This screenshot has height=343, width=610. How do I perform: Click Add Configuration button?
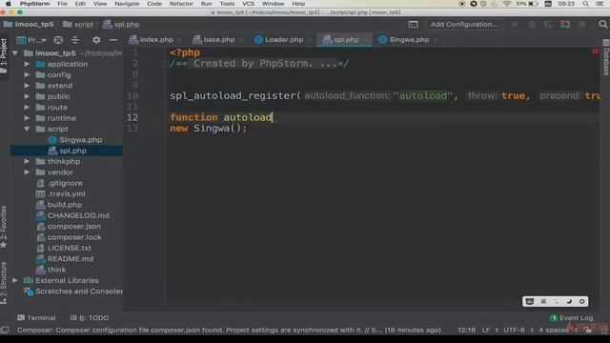click(464, 24)
